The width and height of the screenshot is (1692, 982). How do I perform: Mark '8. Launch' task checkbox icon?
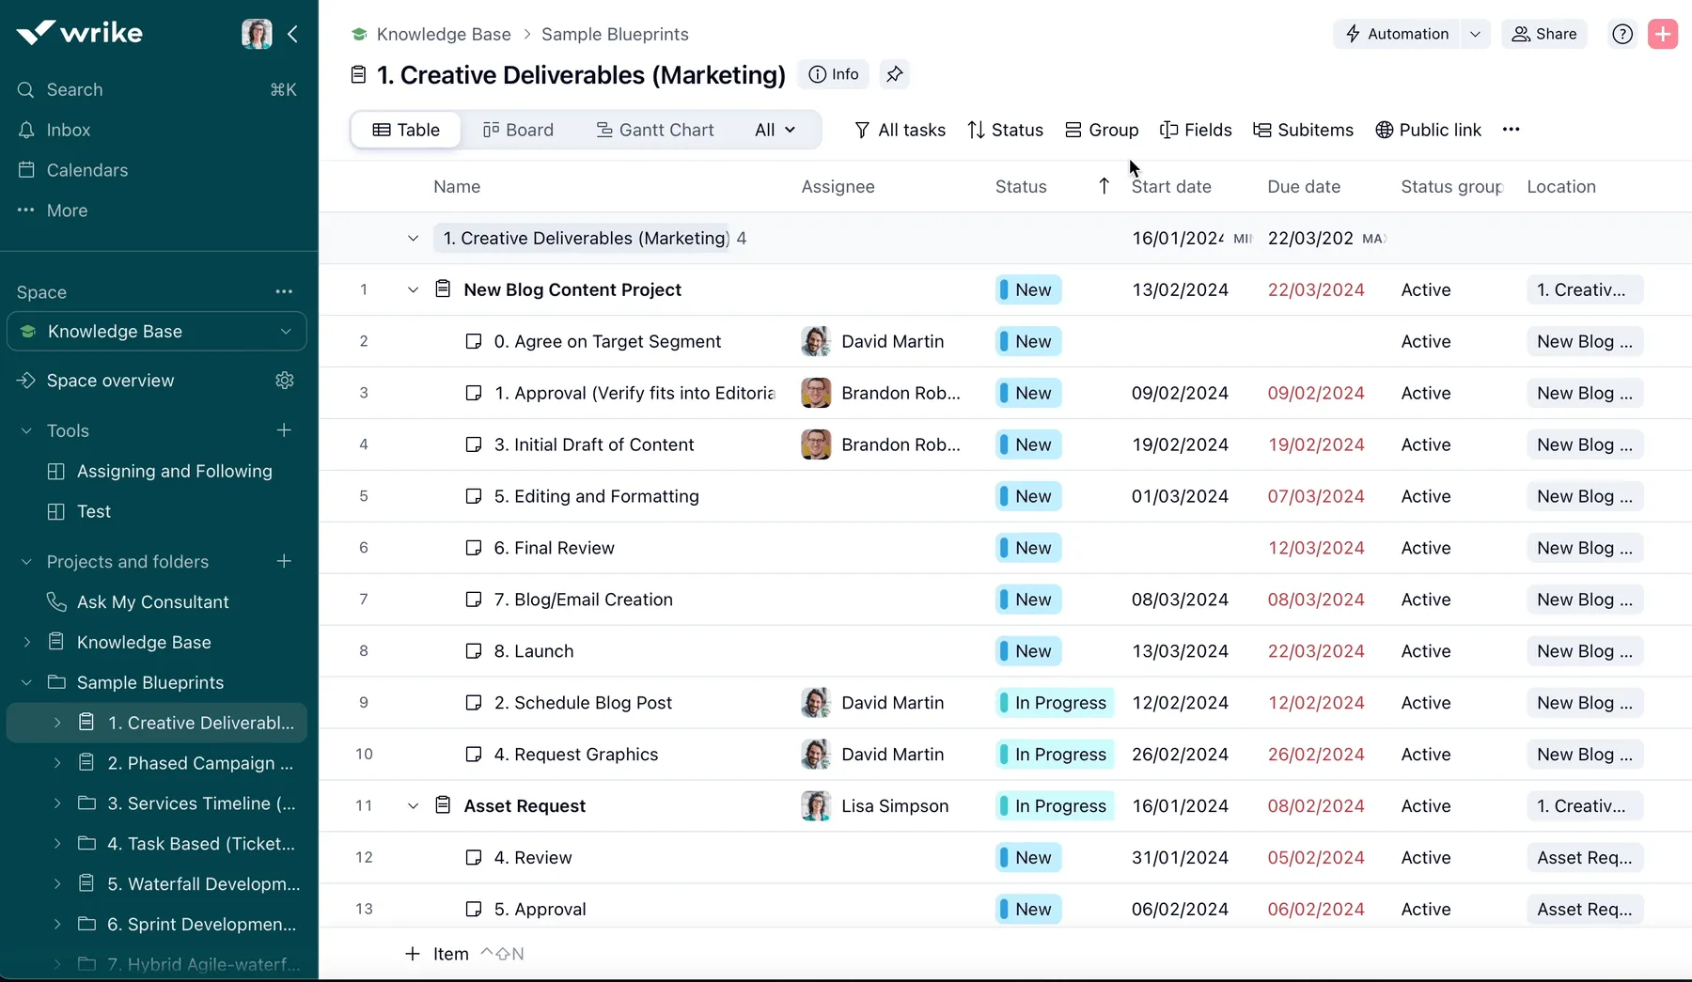(474, 651)
